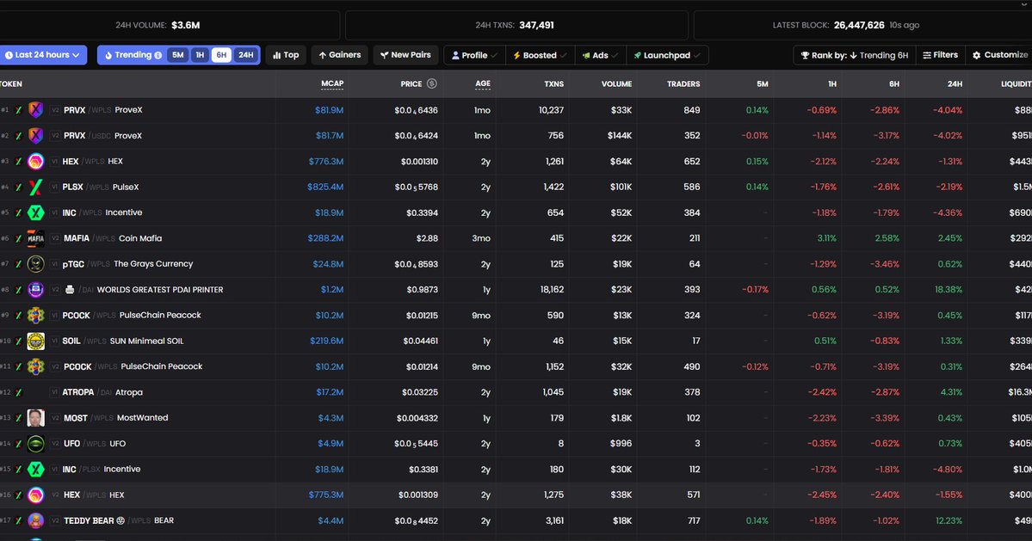This screenshot has height=541, width=1032.
Task: Click the 18.38% 24H change value
Action: 949,289
